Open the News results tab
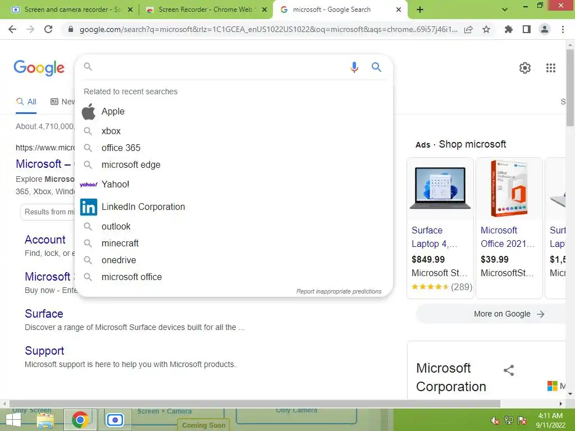This screenshot has width=575, height=431. tap(62, 102)
